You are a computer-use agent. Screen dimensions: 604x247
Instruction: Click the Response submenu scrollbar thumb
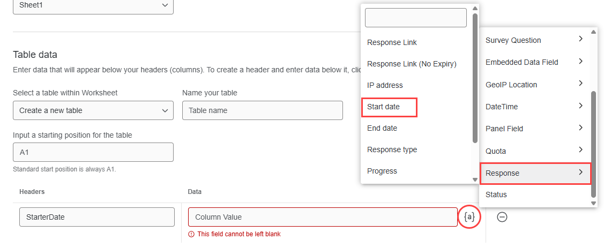click(x=475, y=78)
